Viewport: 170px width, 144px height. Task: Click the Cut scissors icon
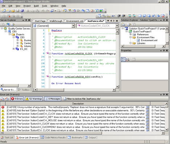(28, 11)
